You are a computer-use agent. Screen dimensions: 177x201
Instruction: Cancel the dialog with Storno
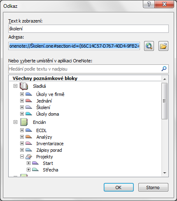point(153,187)
